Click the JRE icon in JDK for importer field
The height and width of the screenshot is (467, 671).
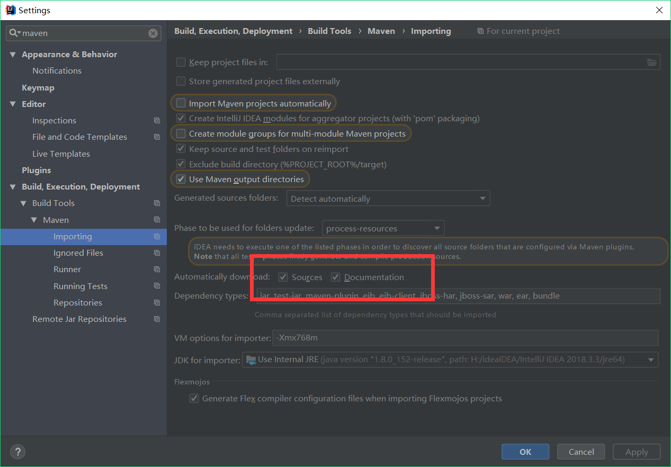coord(250,360)
